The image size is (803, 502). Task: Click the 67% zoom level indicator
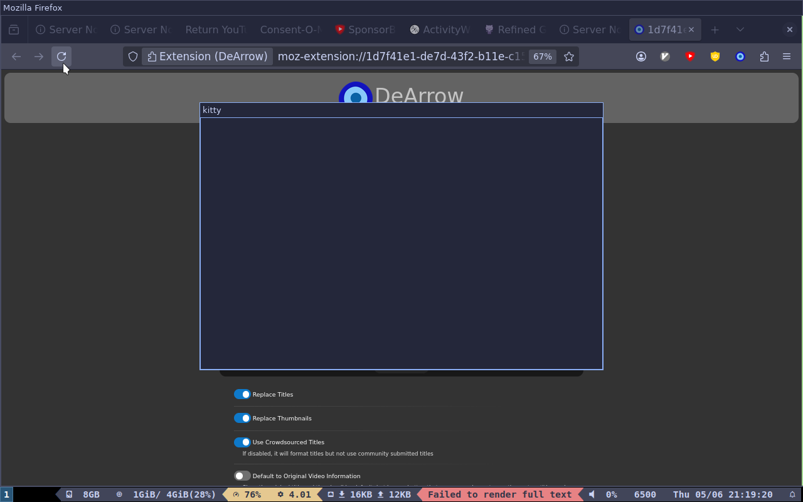click(542, 56)
